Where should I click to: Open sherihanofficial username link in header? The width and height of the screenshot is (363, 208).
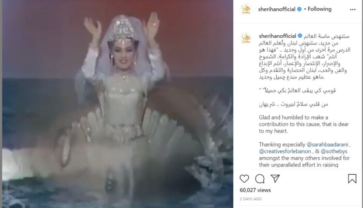277,9
